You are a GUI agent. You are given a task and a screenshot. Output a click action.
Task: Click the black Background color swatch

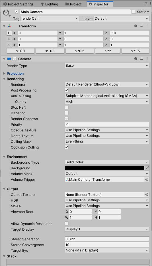coord(104,168)
